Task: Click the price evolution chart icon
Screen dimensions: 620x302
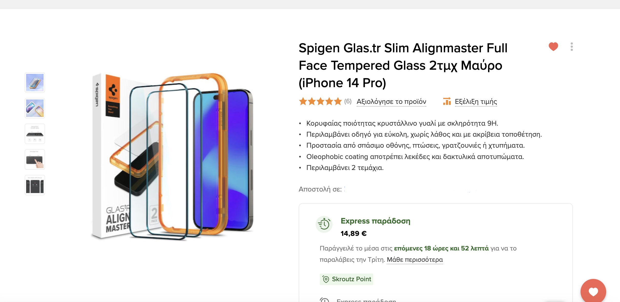Action: (x=447, y=101)
